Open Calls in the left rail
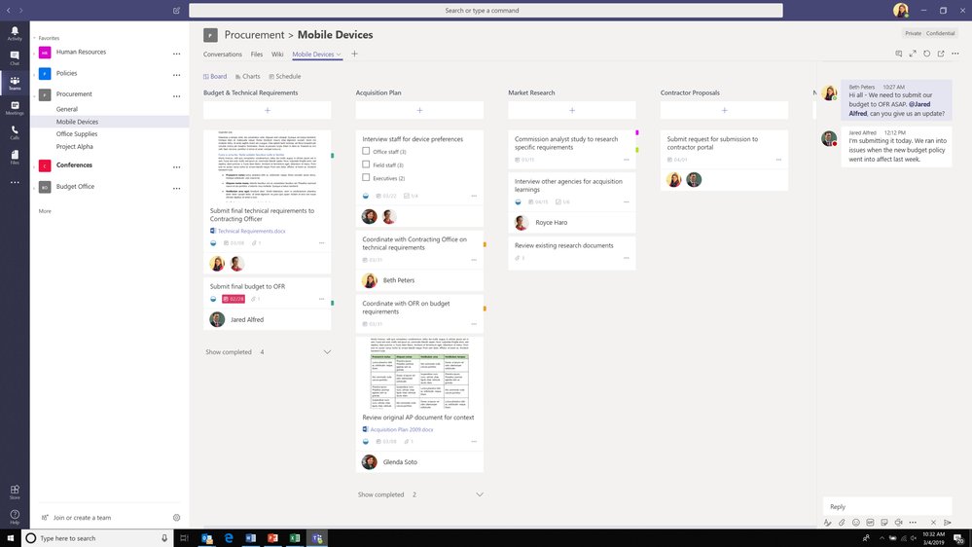 15,132
